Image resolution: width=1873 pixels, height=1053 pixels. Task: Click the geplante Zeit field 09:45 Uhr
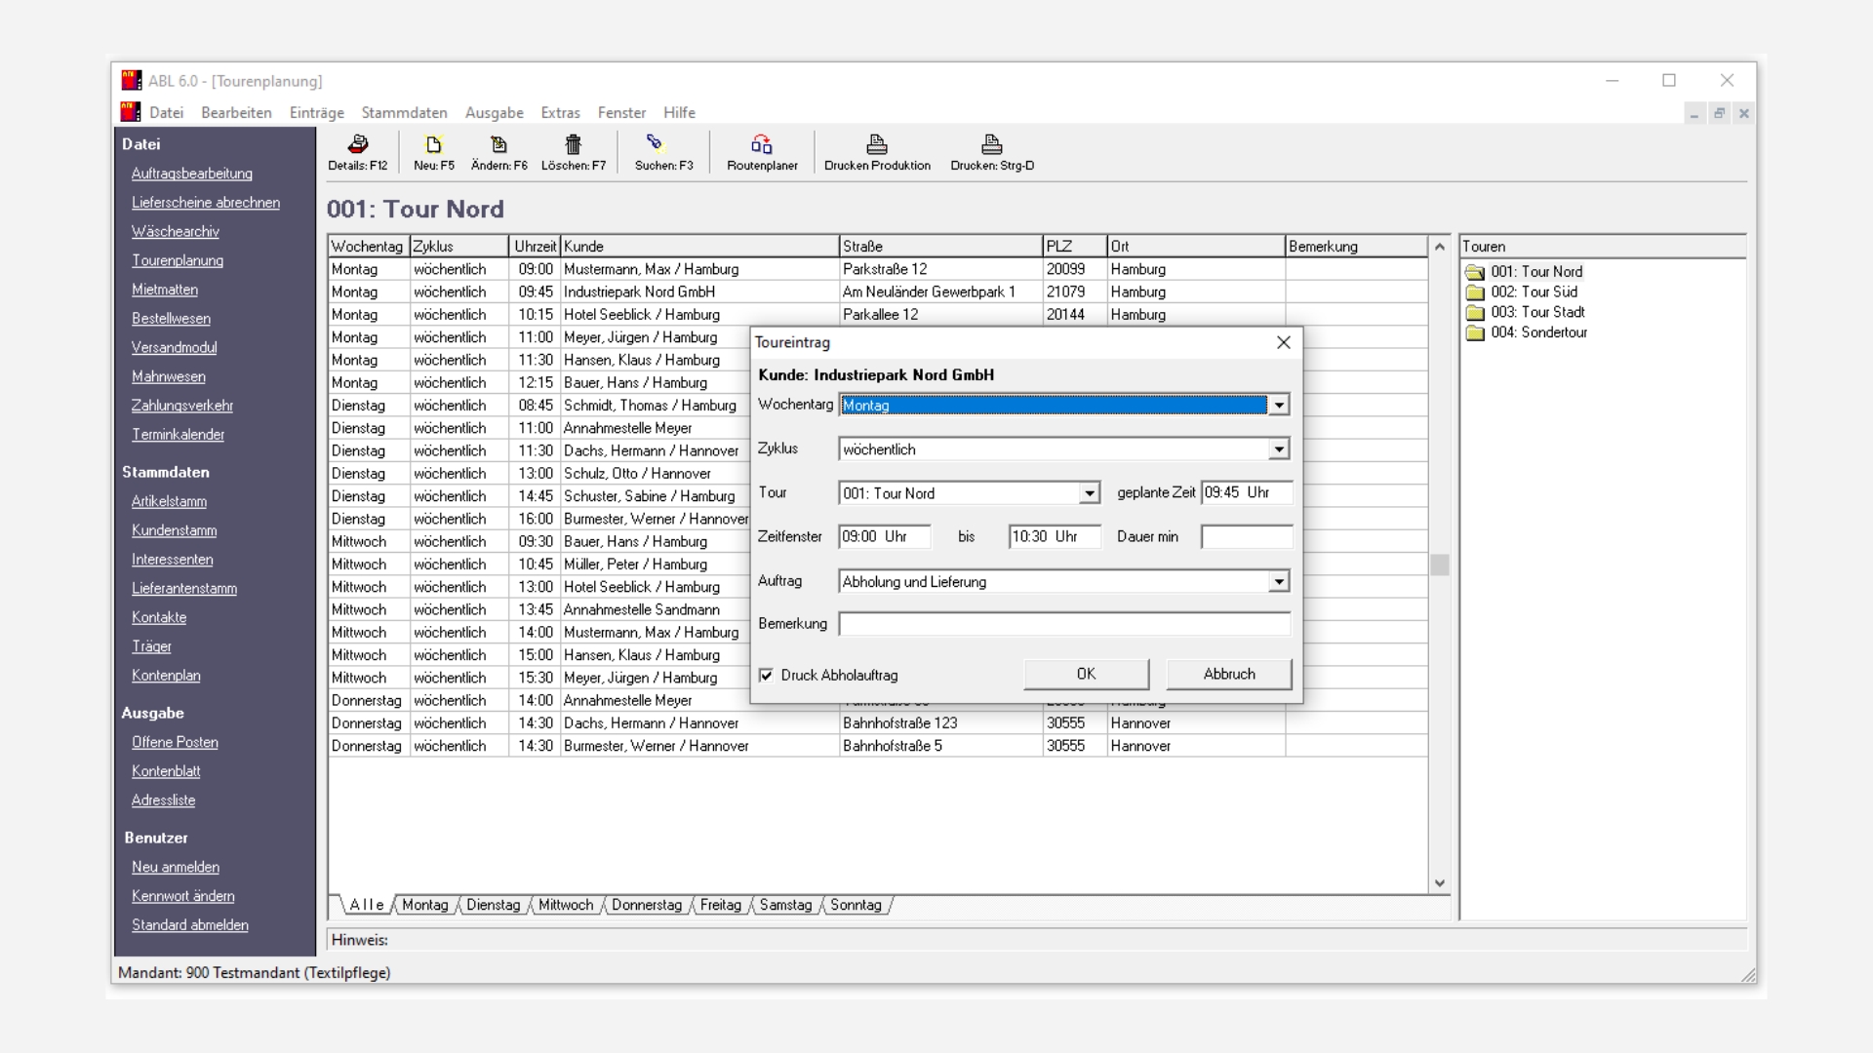1247,493
